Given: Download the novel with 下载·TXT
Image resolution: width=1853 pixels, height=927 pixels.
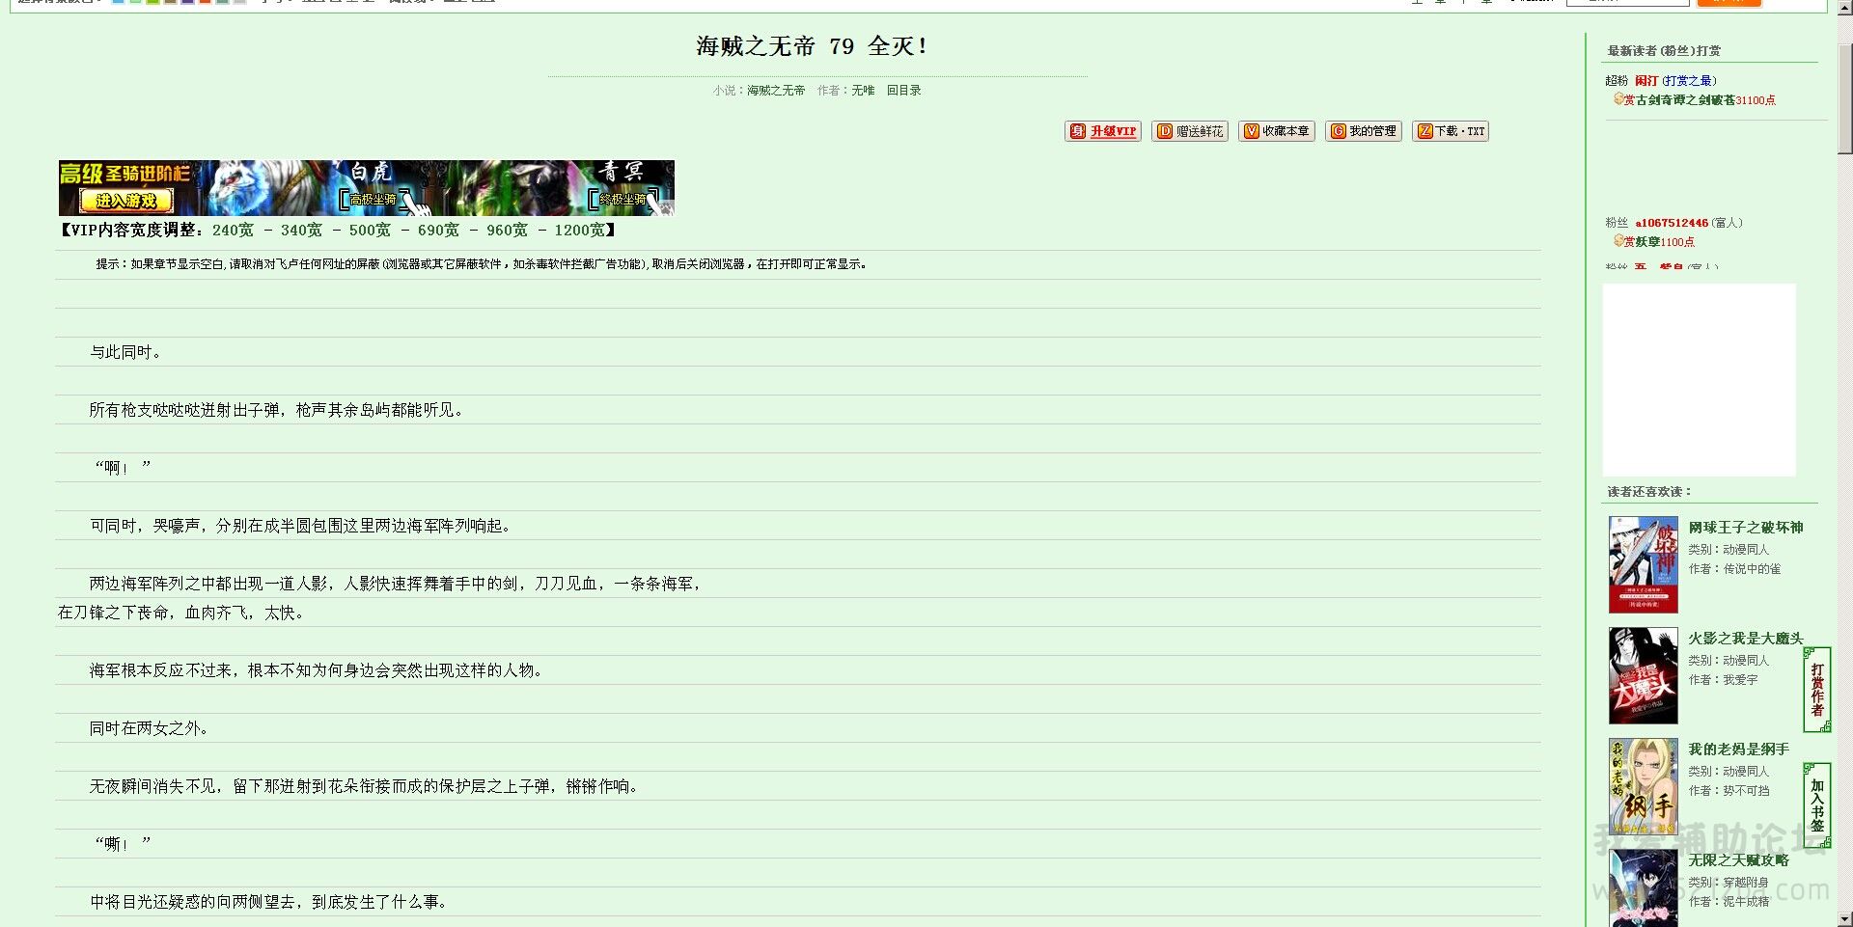Looking at the screenshot, I should 1451,131.
